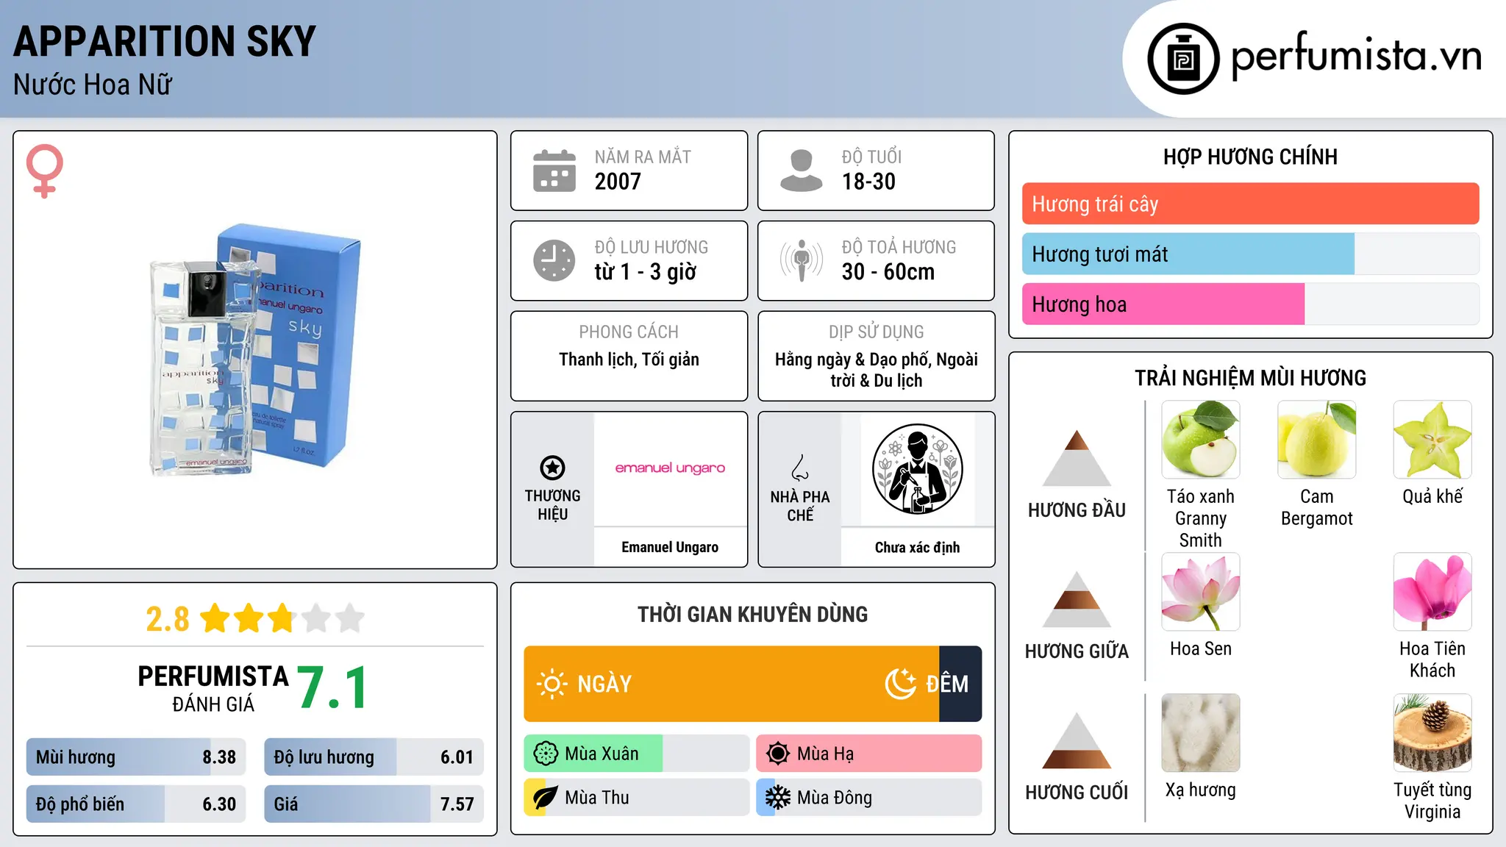Click the Độ lưu hương 6.01 score bar

click(x=374, y=757)
